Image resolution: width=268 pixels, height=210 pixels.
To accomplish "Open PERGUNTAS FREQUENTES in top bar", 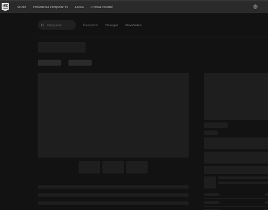I will coord(50,7).
